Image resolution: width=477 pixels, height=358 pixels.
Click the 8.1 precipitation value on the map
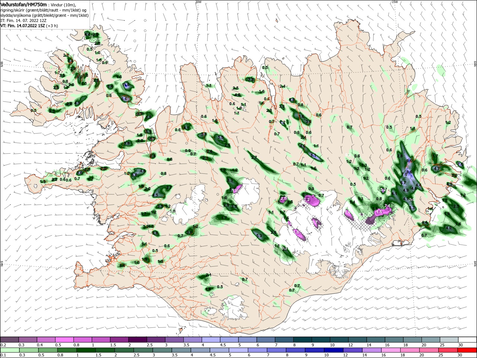click(x=313, y=155)
